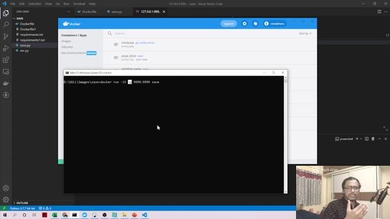Open the Edit menu in VS Code
Viewport: 390px width, 219px height.
pos(22,4)
